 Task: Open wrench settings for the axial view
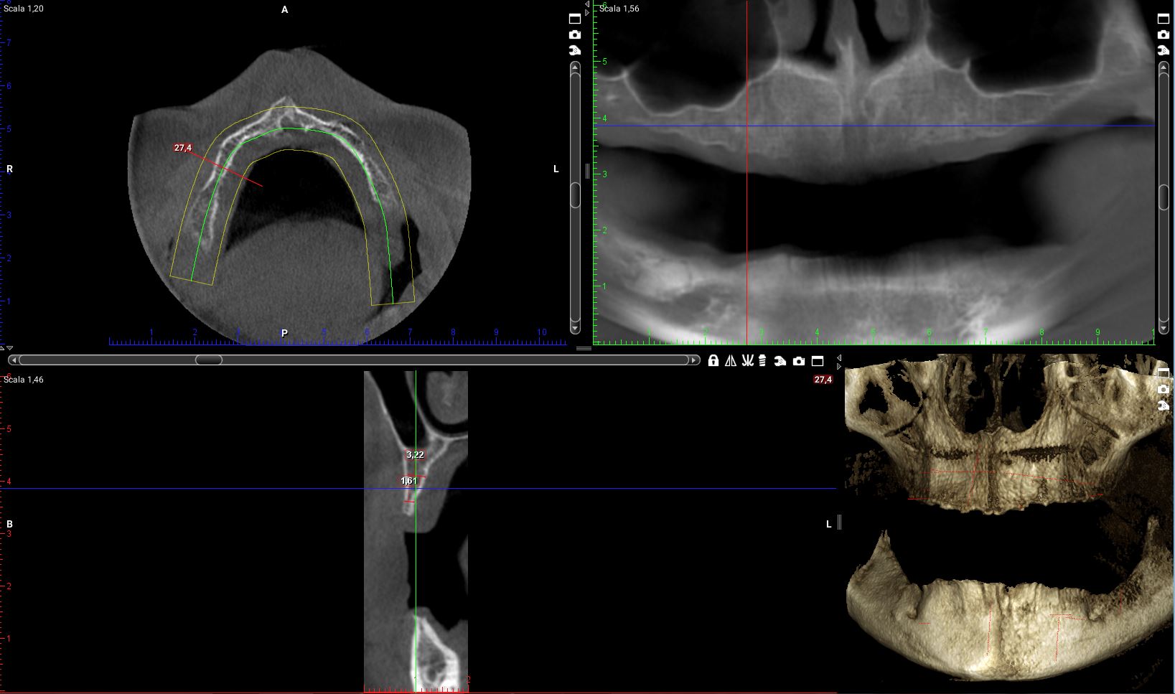575,50
